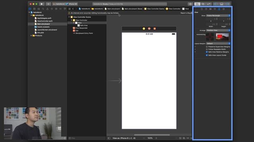Switch to the Version editor

point(209,4)
